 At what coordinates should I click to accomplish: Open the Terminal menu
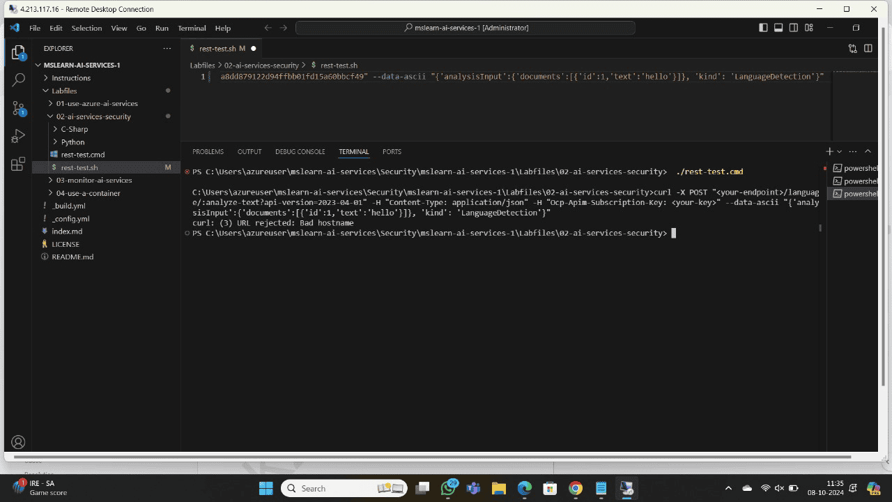click(192, 28)
